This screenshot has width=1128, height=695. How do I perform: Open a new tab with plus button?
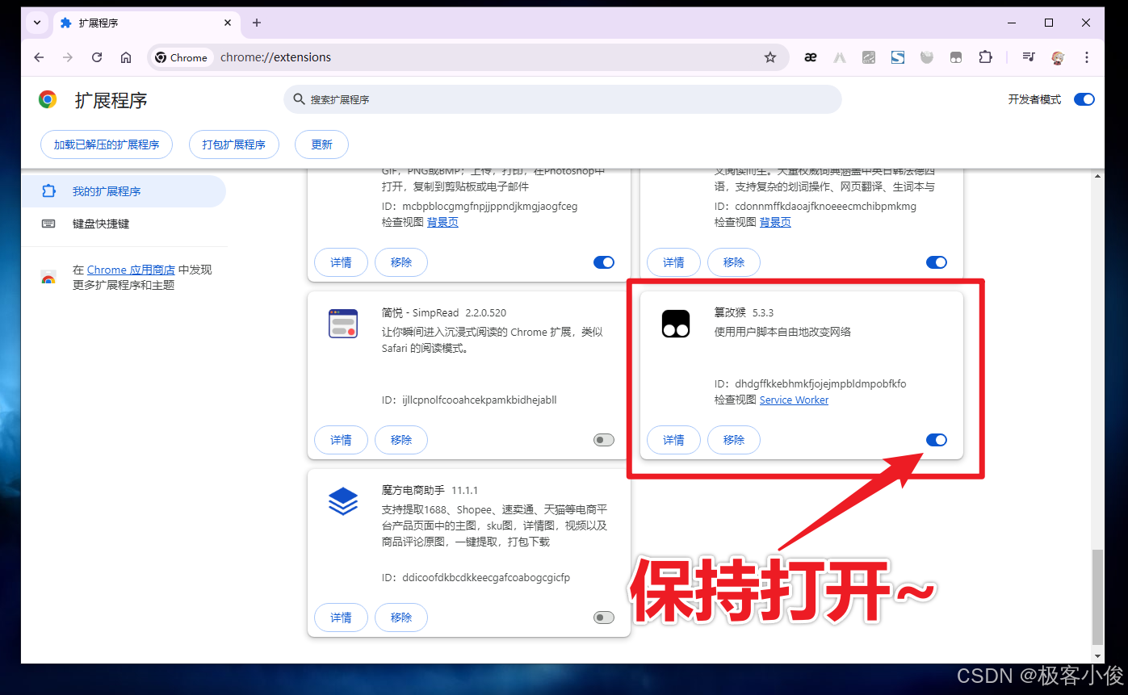coord(257,23)
